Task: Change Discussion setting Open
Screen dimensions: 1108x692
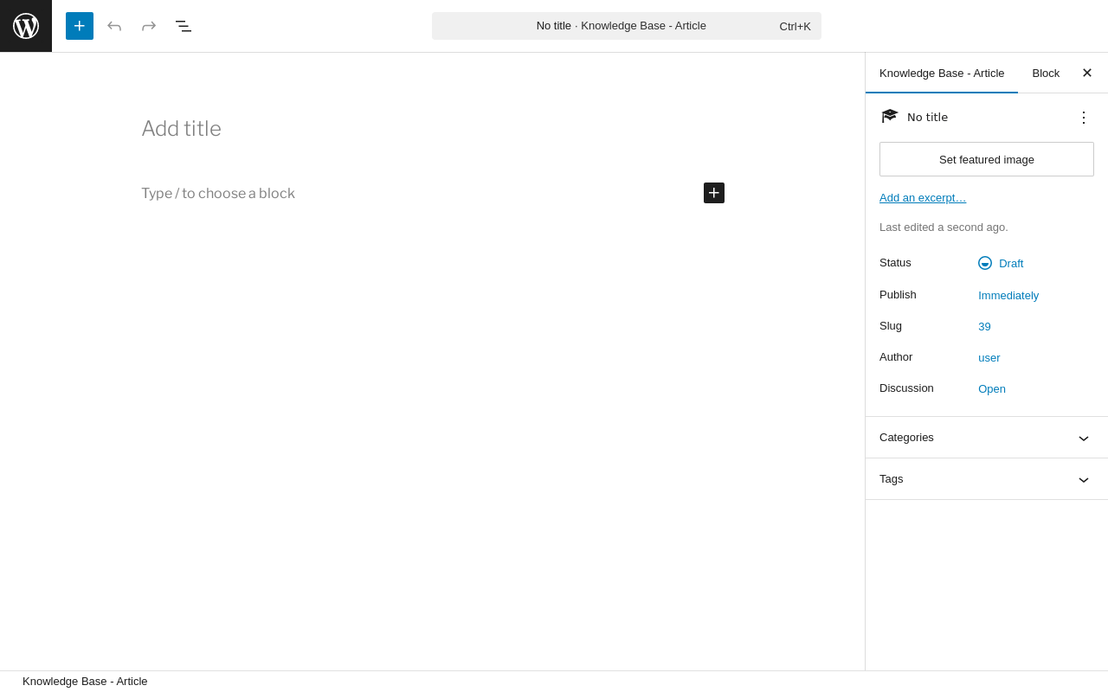Action: 992,388
